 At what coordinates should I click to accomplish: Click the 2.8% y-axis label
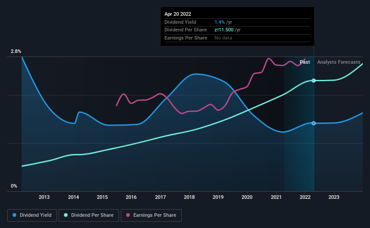[16, 51]
